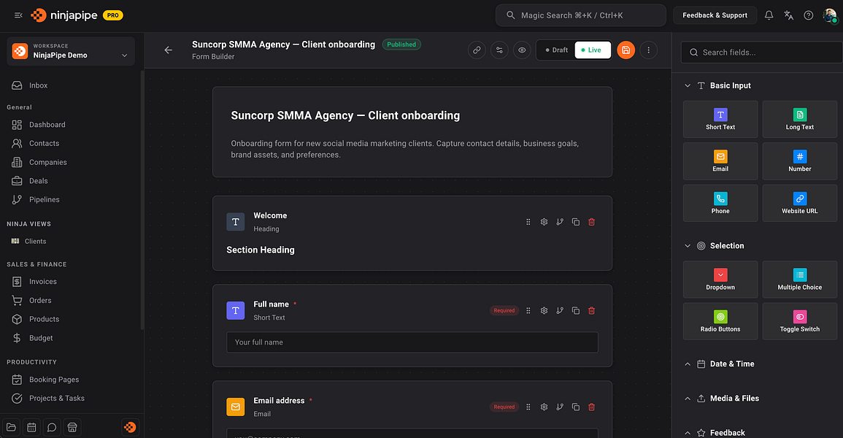Add a Number field
843x438 pixels.
pyautogui.click(x=800, y=161)
